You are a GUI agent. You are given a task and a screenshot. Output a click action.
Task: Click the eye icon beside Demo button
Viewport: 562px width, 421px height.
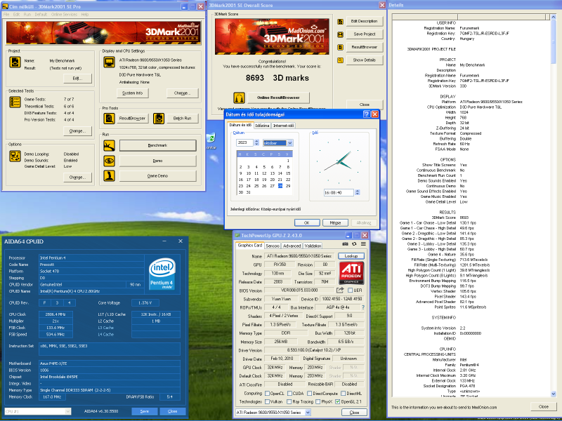click(x=110, y=161)
